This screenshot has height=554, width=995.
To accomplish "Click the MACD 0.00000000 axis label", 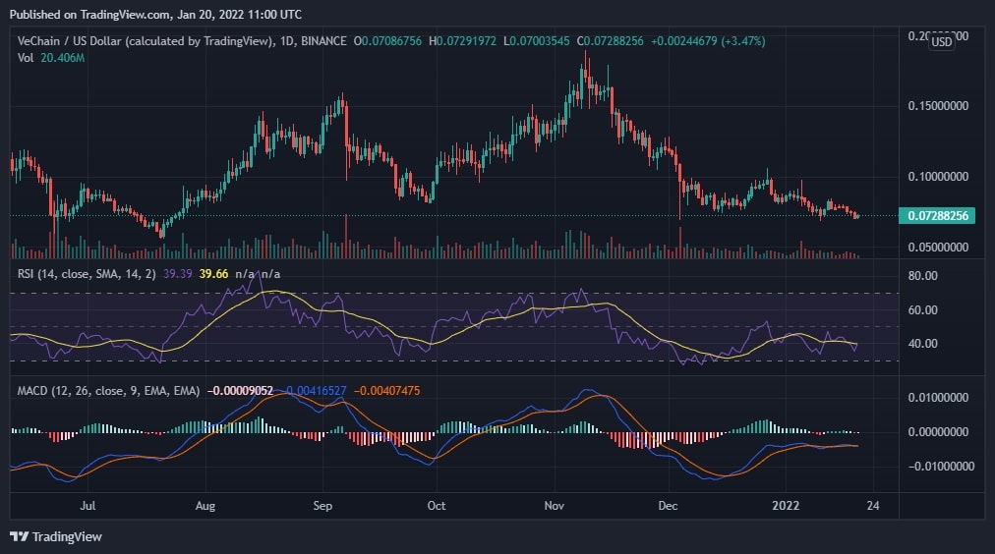I will (938, 431).
